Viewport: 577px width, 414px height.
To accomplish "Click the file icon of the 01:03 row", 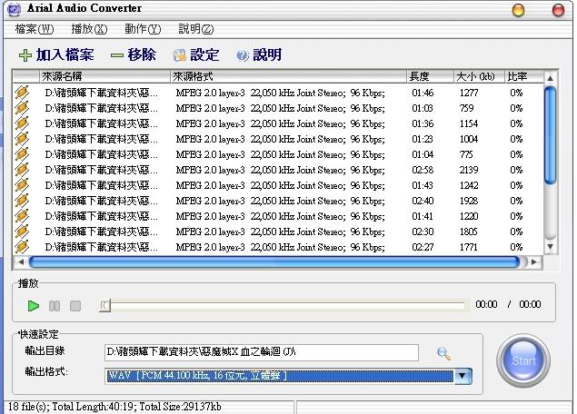I will click(22, 108).
